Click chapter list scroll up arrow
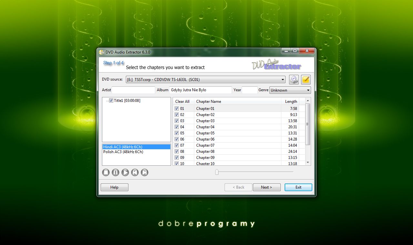 (x=308, y=101)
